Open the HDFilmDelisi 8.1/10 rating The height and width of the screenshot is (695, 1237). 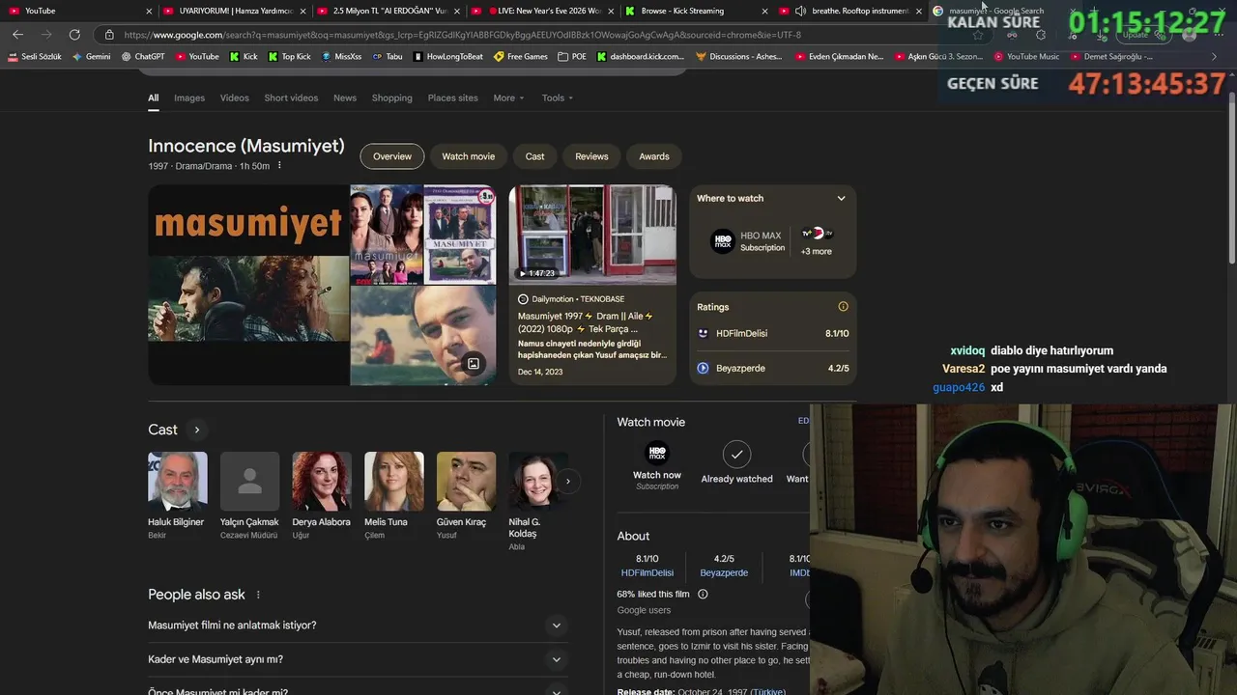coord(773,333)
